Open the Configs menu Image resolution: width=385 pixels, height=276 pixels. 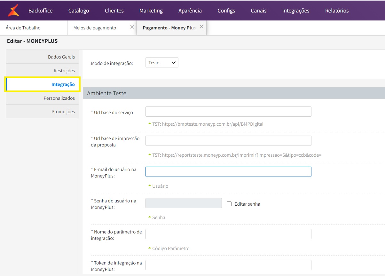(226, 11)
